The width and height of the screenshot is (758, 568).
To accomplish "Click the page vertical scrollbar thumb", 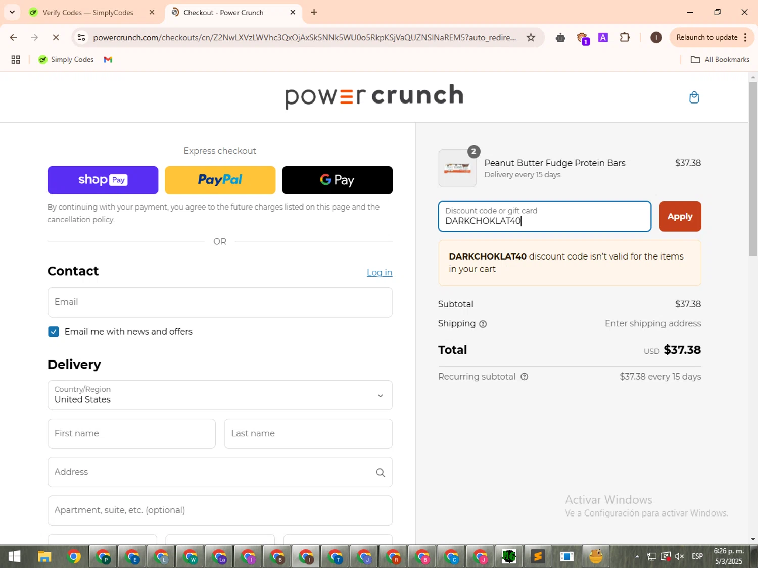I will [753, 169].
